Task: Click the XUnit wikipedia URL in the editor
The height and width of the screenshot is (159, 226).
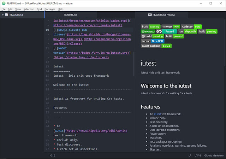Action: click(96, 131)
